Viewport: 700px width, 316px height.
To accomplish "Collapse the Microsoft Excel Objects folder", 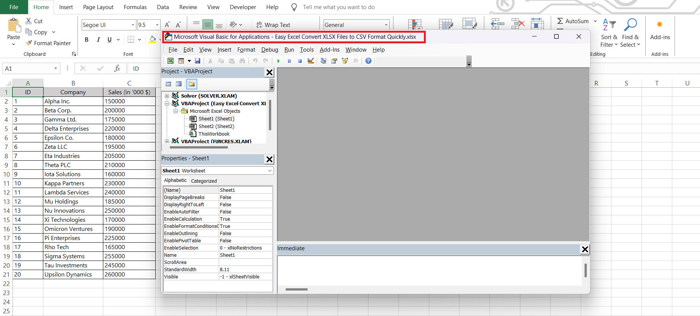I will tap(175, 111).
